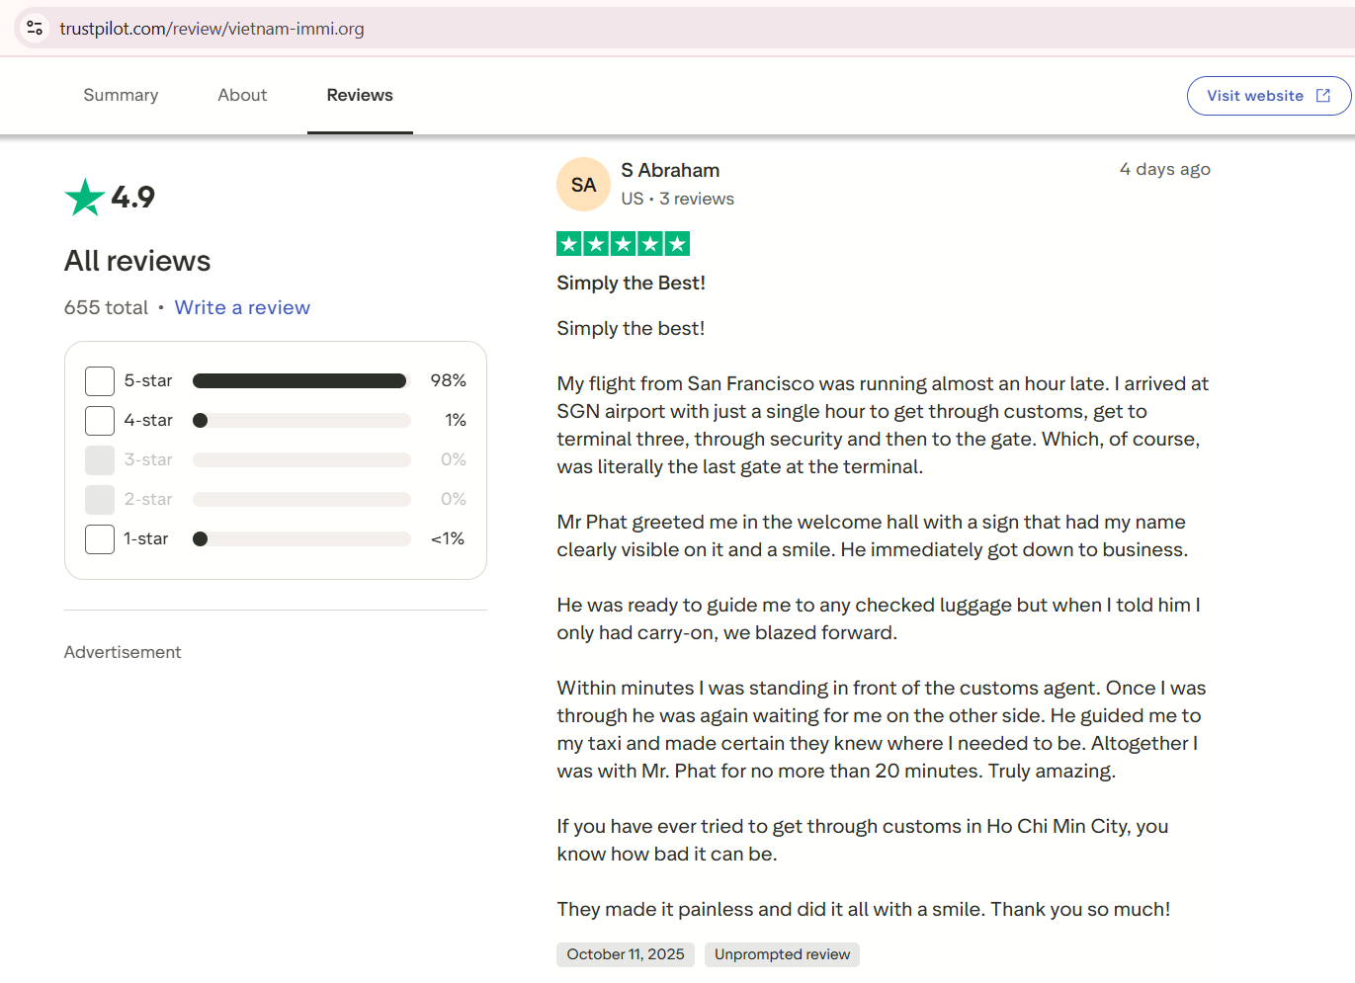Click the Write a review link

(x=242, y=308)
